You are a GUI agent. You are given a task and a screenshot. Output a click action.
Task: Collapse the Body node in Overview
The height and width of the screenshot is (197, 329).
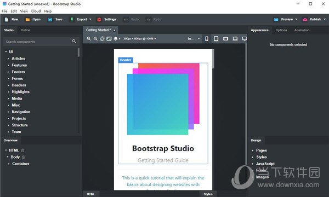click(x=8, y=157)
